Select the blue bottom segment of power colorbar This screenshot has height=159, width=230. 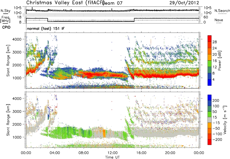pyautogui.click(x=210, y=82)
